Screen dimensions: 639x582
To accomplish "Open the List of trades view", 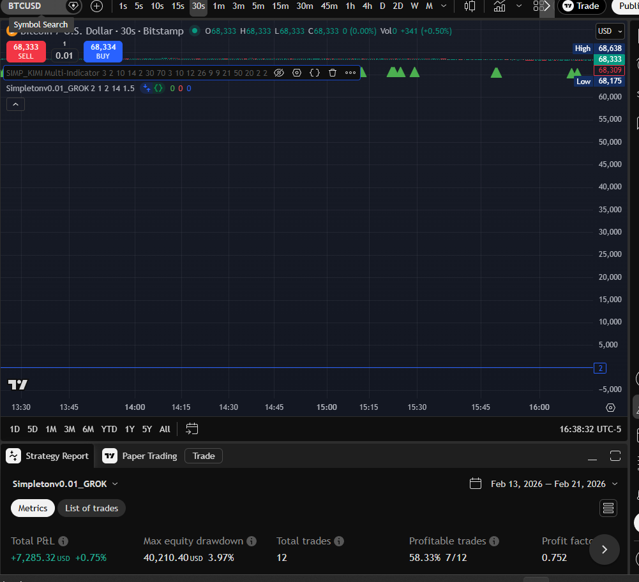I will tap(91, 508).
